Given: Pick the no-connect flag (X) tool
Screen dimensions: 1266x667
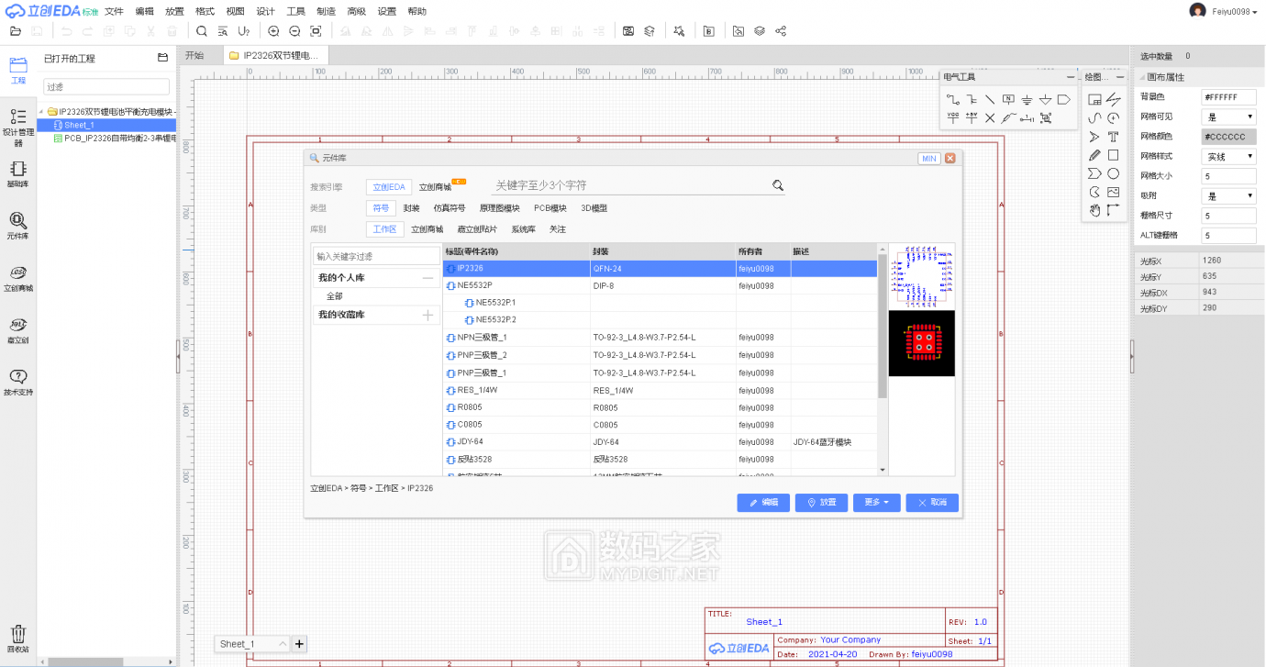Looking at the screenshot, I should 989,117.
